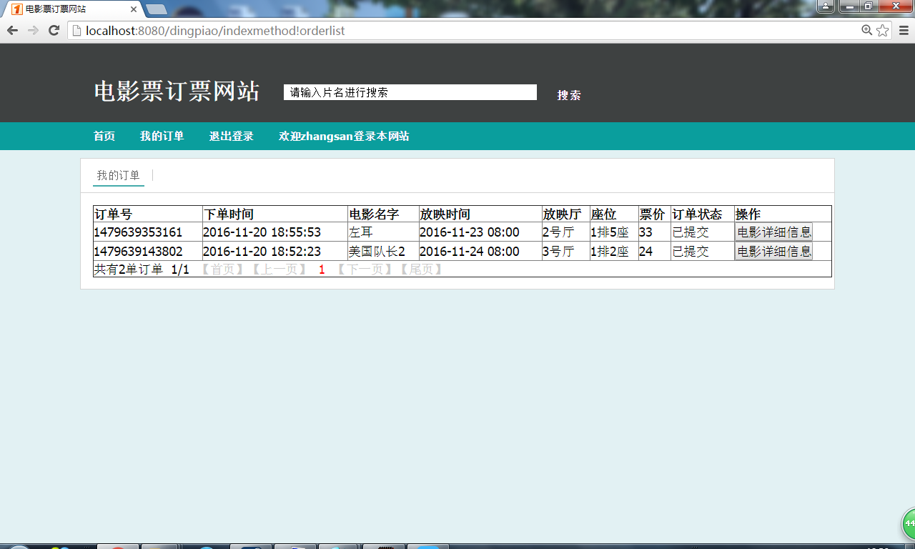Image resolution: width=915 pixels, height=549 pixels.
Task: Bookmark this page with the star icon
Action: 883,30
